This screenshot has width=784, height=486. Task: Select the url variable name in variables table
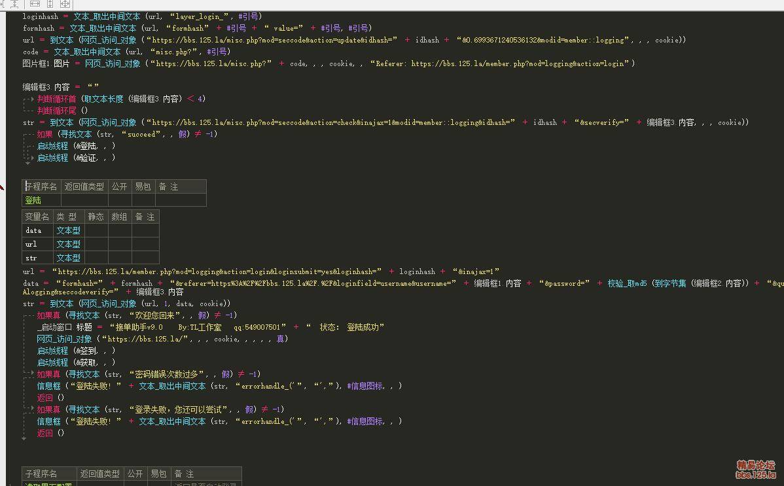tap(37, 244)
